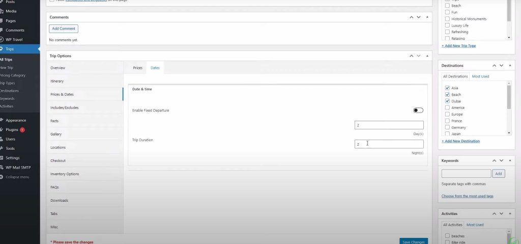521x244 pixels.
Task: Click the Add Comment button
Action: tap(64, 29)
